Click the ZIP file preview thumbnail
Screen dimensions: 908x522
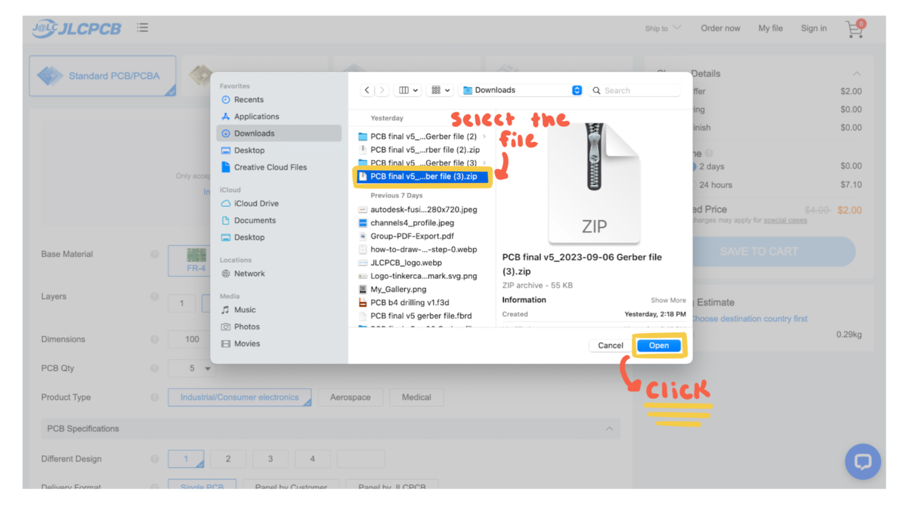point(594,183)
